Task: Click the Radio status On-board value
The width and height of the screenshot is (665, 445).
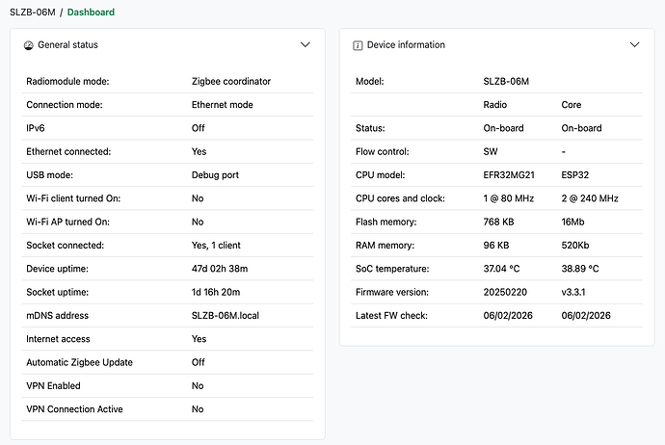Action: coord(503,128)
